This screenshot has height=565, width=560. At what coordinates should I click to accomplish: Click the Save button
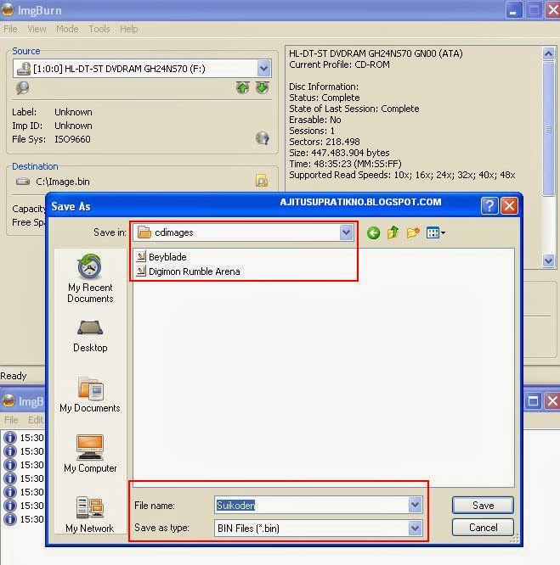[483, 505]
